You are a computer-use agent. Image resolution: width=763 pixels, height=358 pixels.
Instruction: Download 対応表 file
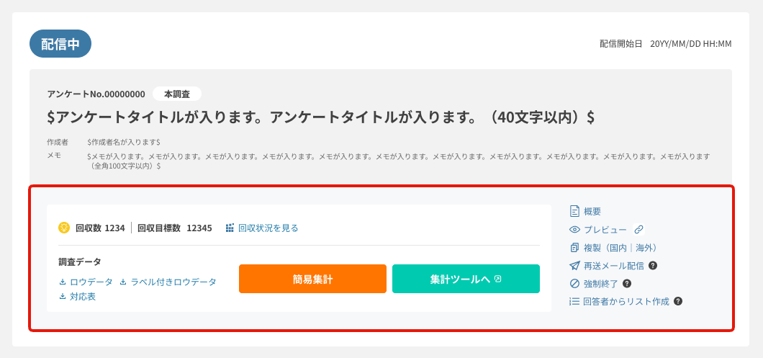[77, 297]
